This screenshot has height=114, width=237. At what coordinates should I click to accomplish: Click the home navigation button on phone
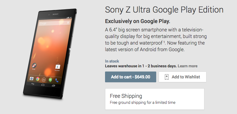point(43,85)
